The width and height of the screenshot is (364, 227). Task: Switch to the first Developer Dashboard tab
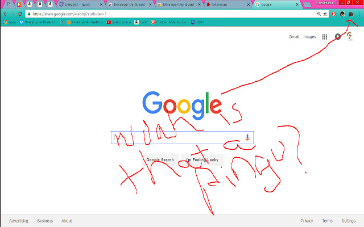(129, 5)
